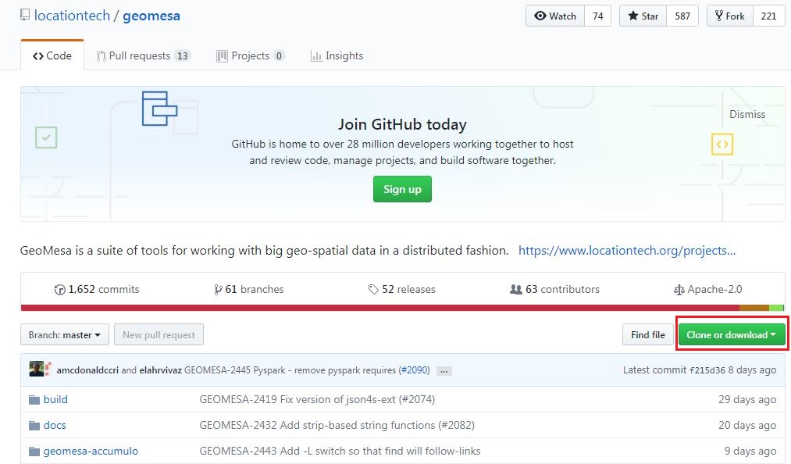This screenshot has height=464, width=791.
Task: Open pull request #2090 link
Action: tap(414, 370)
